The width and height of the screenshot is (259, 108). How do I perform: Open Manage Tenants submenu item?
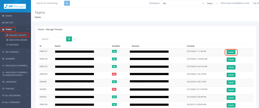[18, 35]
